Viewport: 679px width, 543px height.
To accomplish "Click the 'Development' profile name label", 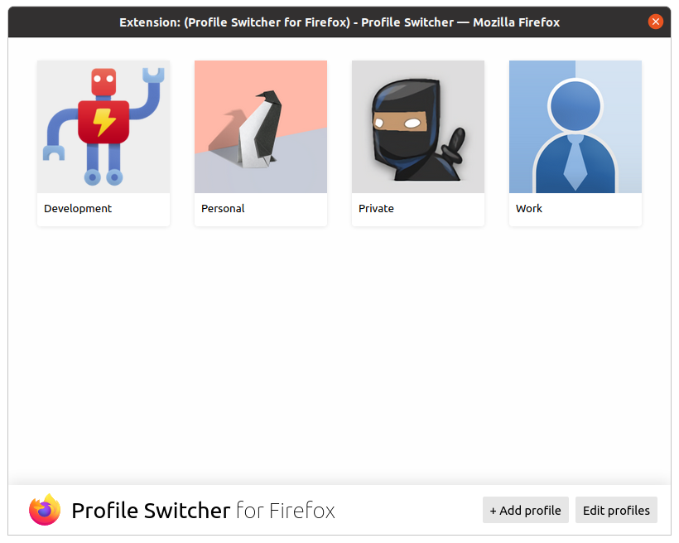I will [x=78, y=209].
